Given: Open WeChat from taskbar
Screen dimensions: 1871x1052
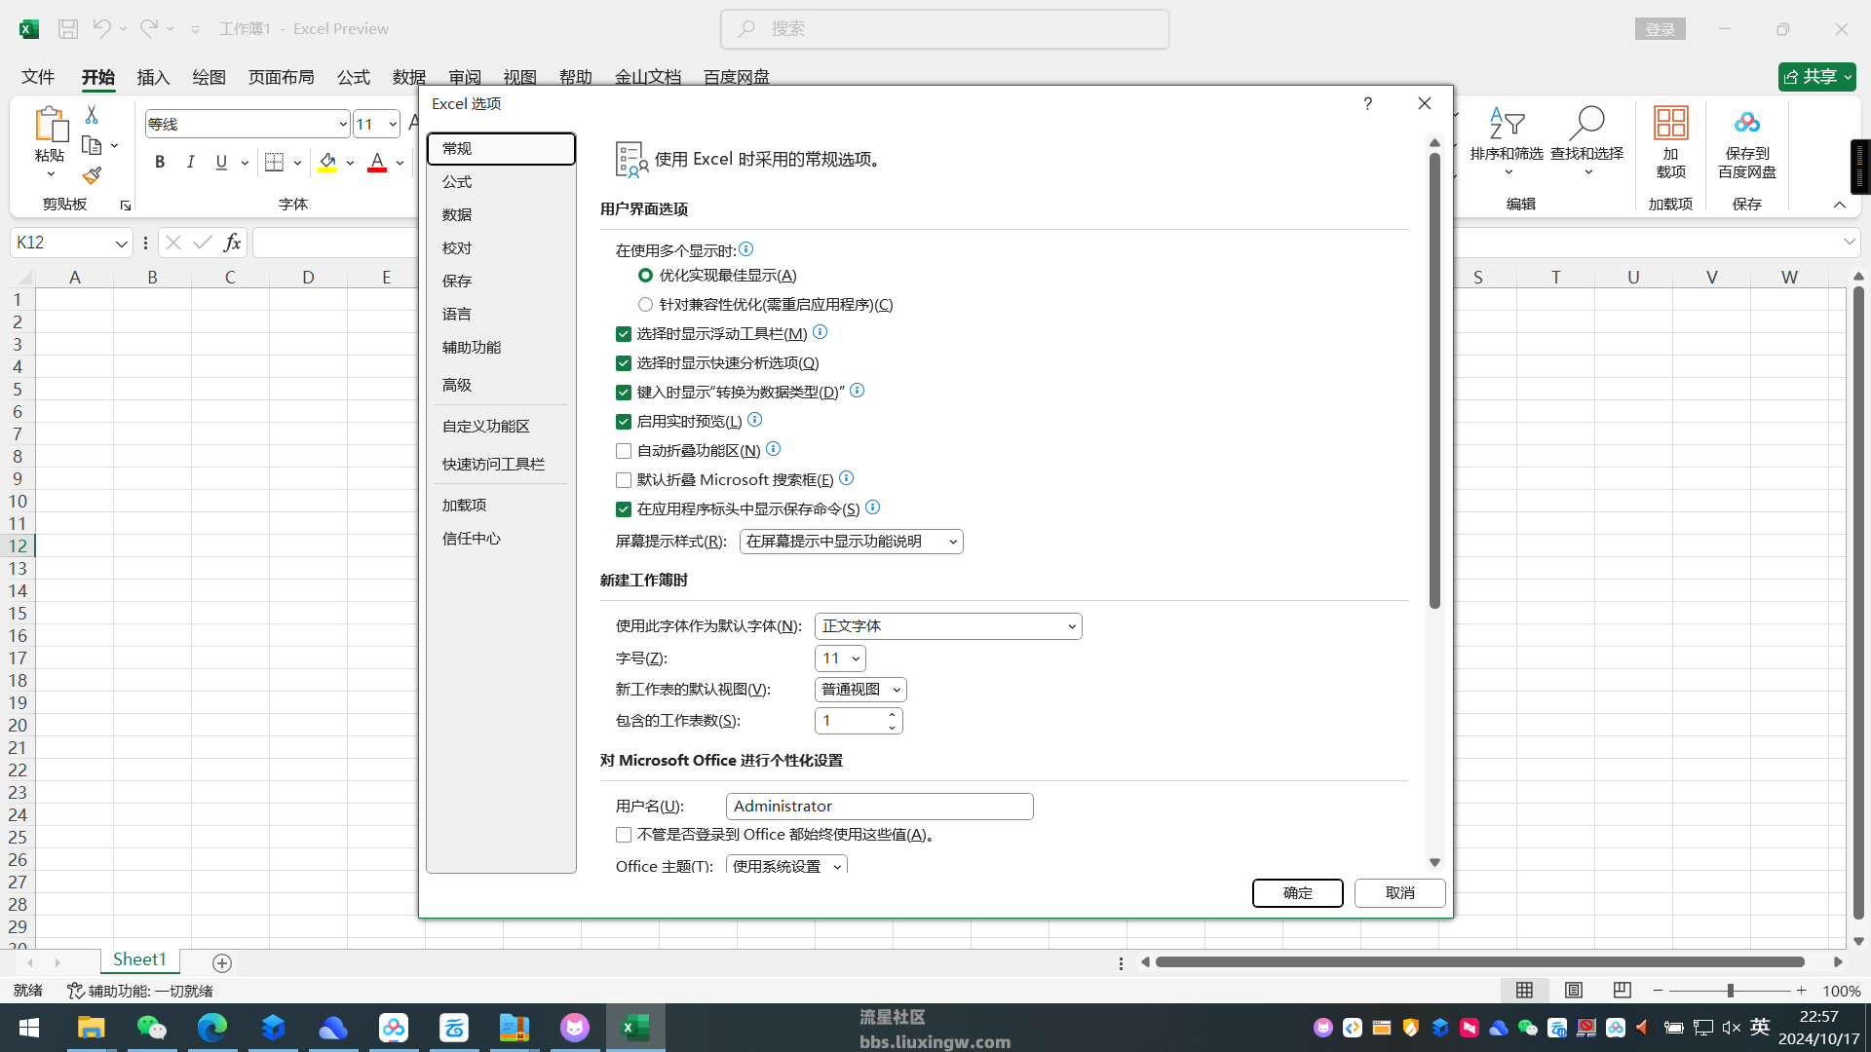Looking at the screenshot, I should [152, 1028].
